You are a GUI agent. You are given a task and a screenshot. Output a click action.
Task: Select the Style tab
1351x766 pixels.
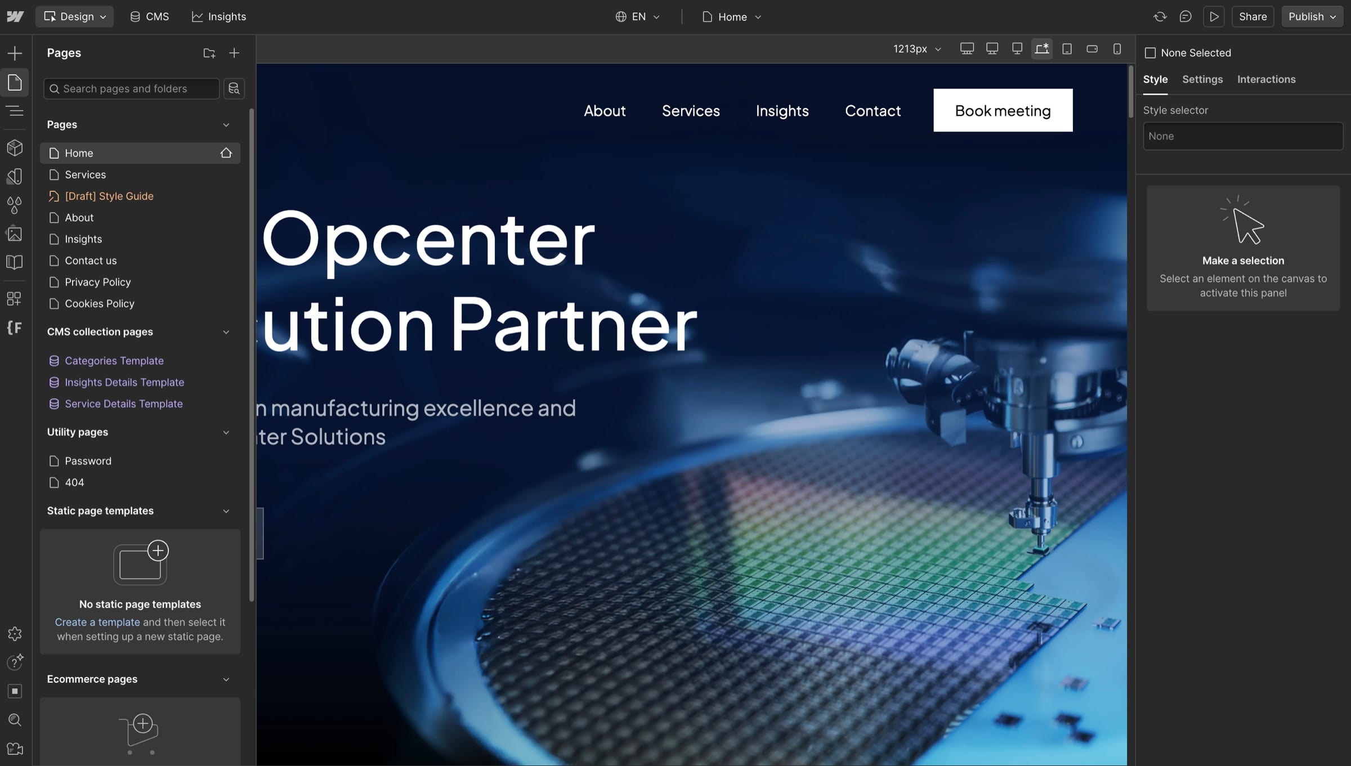[1155, 79]
